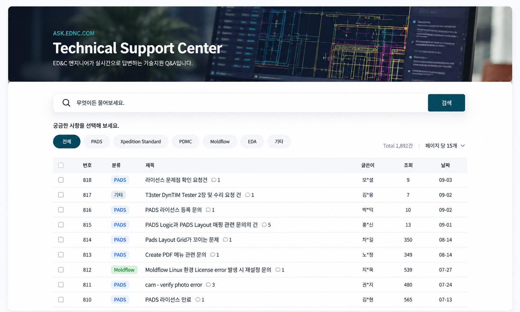This screenshot has height=312, width=520.
Task: Click the 조회 column header
Action: tap(408, 165)
